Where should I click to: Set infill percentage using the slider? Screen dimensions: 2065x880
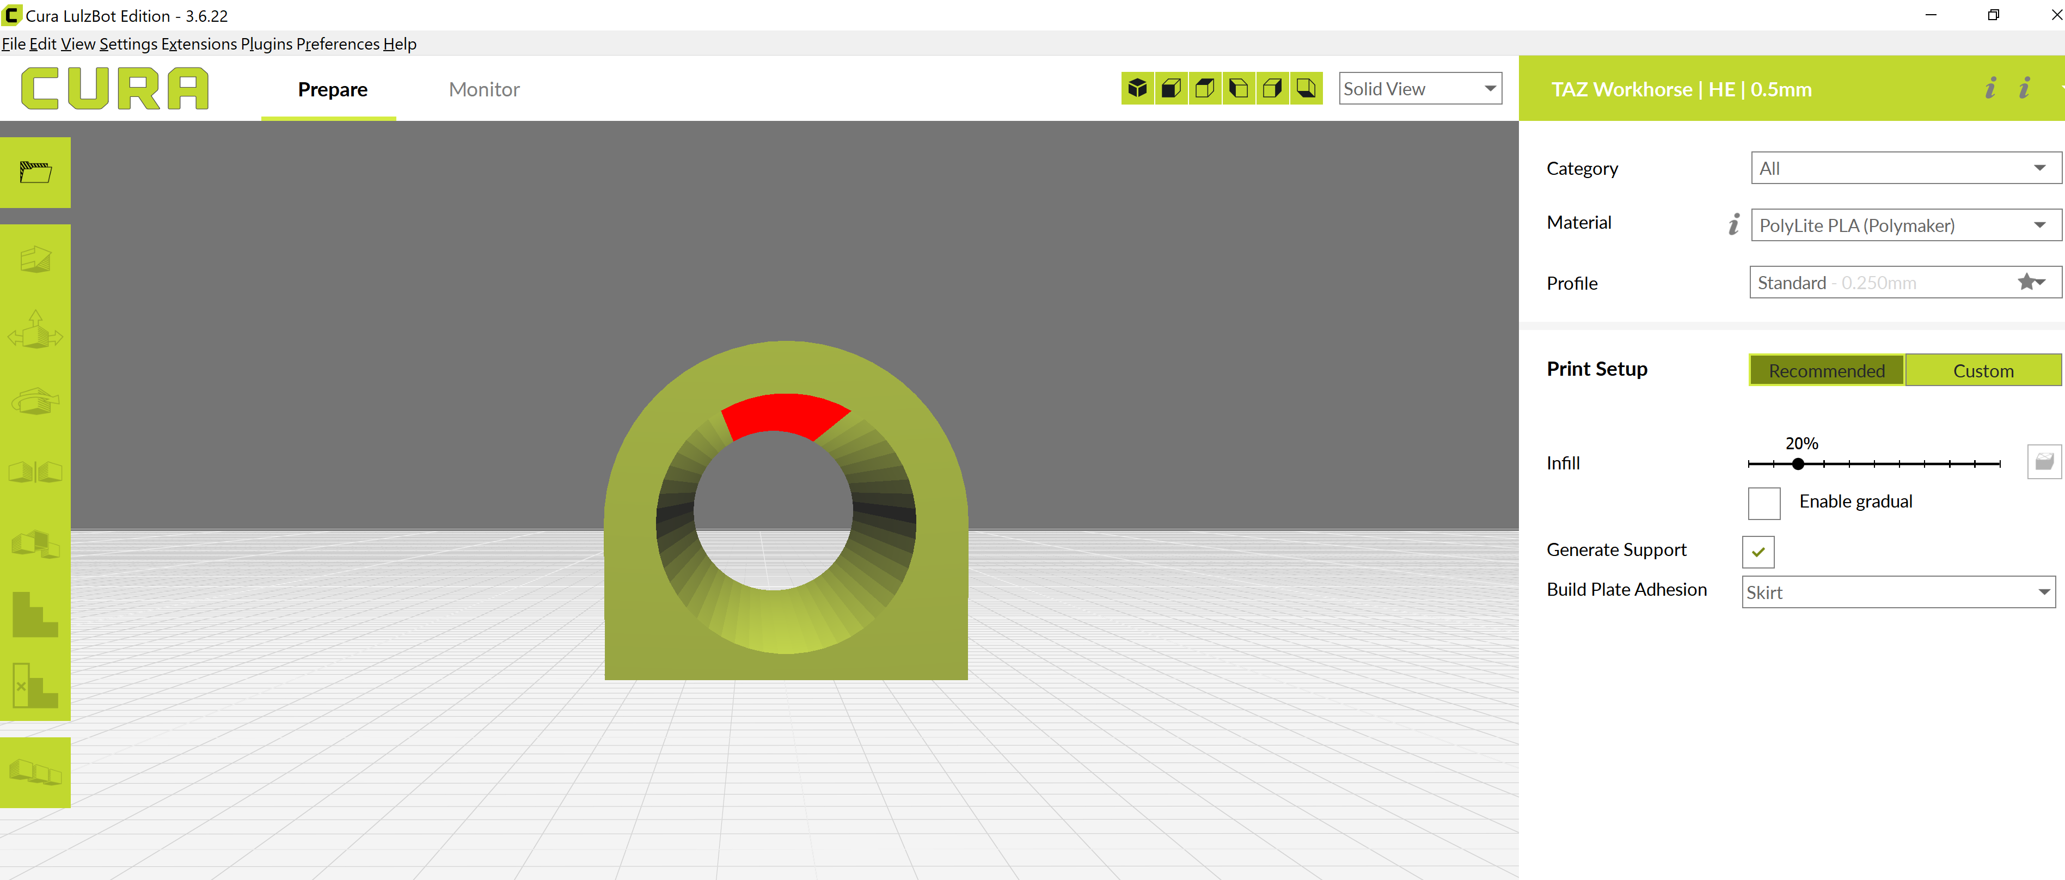1798,463
